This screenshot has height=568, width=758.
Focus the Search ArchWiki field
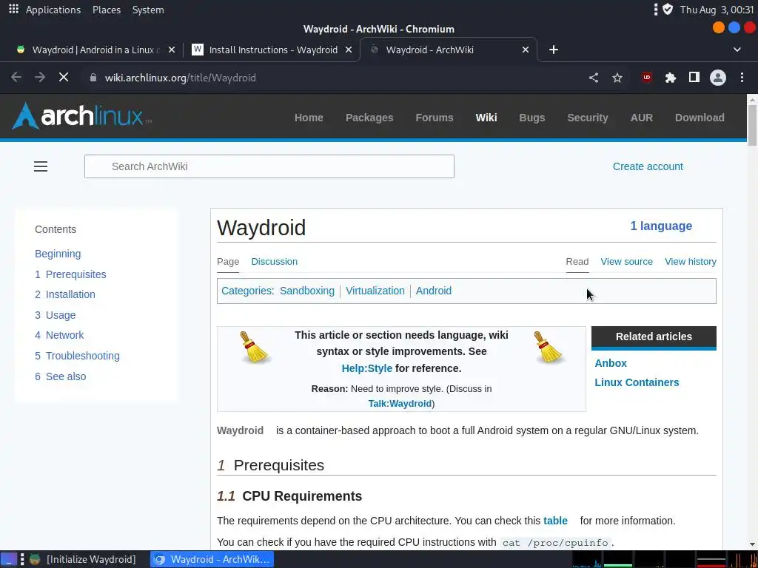(x=269, y=166)
